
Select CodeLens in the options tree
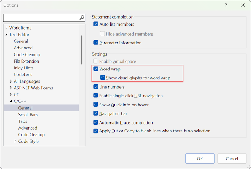(x=22, y=74)
